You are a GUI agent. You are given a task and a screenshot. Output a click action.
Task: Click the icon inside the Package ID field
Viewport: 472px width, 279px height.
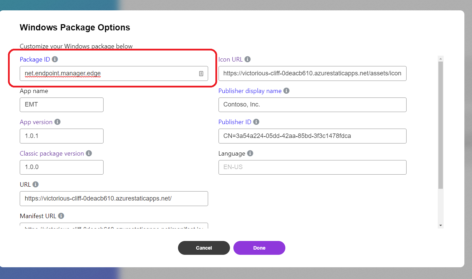(x=201, y=73)
